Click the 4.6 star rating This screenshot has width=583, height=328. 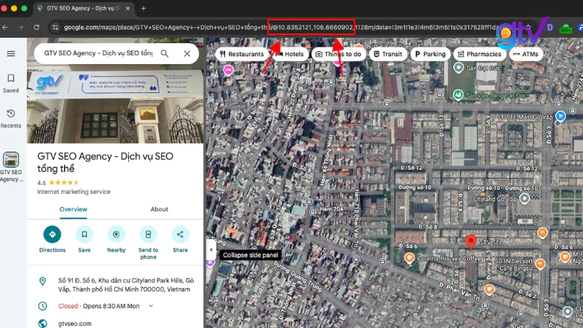click(58, 183)
